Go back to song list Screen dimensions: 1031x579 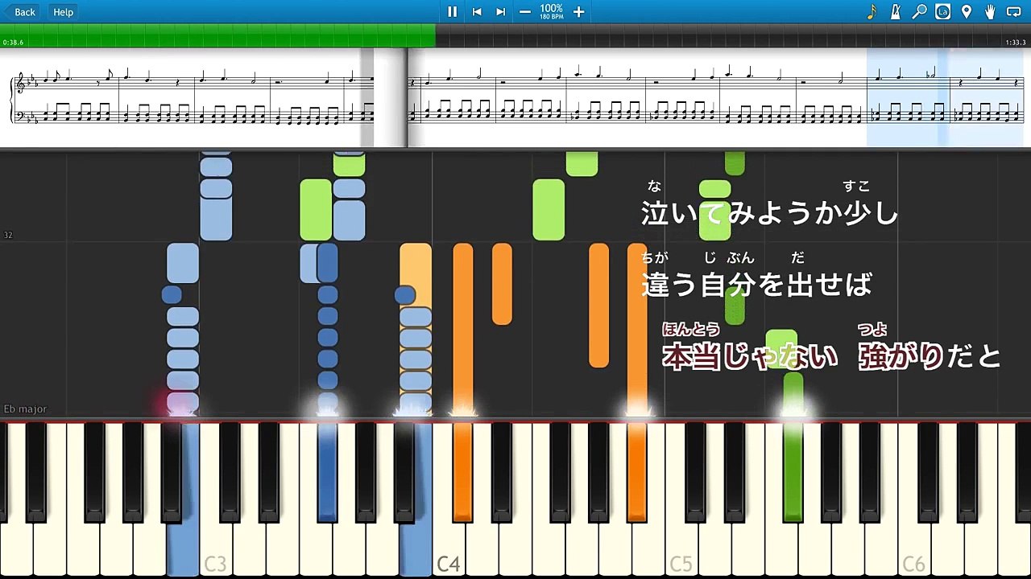click(x=20, y=12)
